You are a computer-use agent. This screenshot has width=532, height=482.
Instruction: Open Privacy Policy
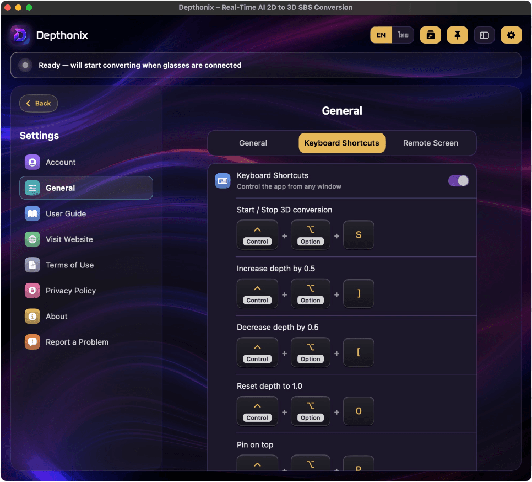86,291
